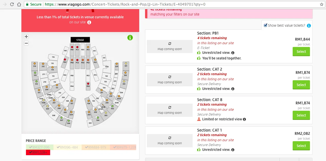Click the green info icon on seat map
This screenshot has height=161, width=326.
pyautogui.click(x=130, y=38)
